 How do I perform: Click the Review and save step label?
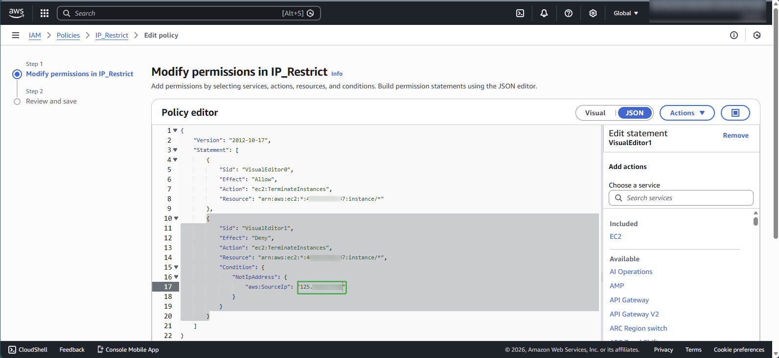coord(51,101)
